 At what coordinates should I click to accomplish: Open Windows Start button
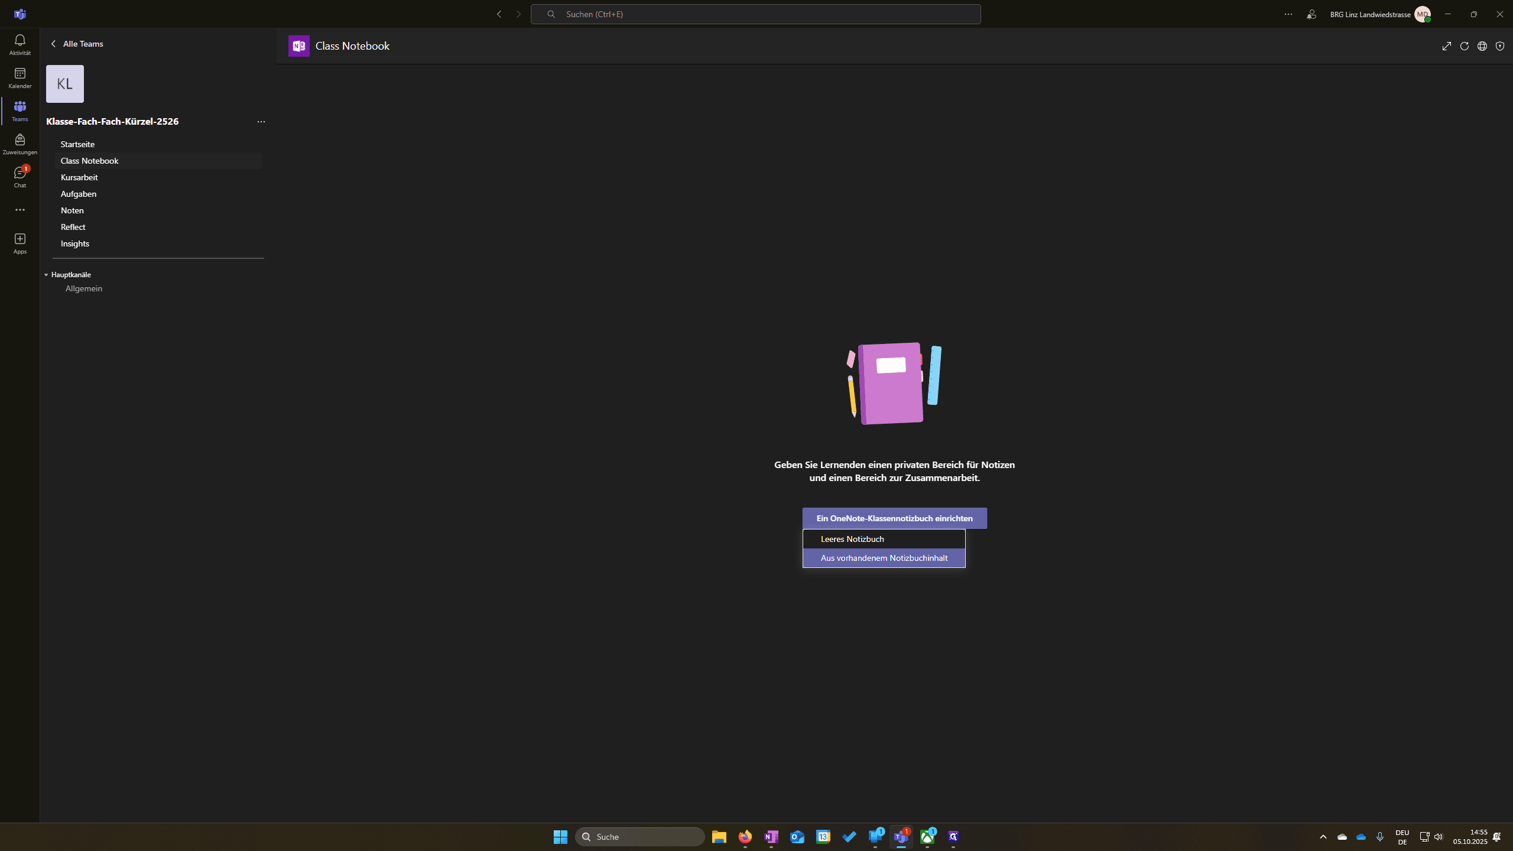point(560,837)
